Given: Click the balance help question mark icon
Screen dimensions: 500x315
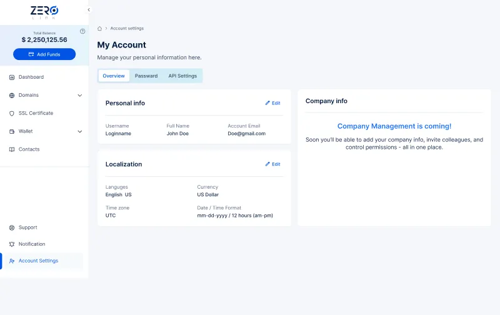Looking at the screenshot, I should tap(82, 31).
